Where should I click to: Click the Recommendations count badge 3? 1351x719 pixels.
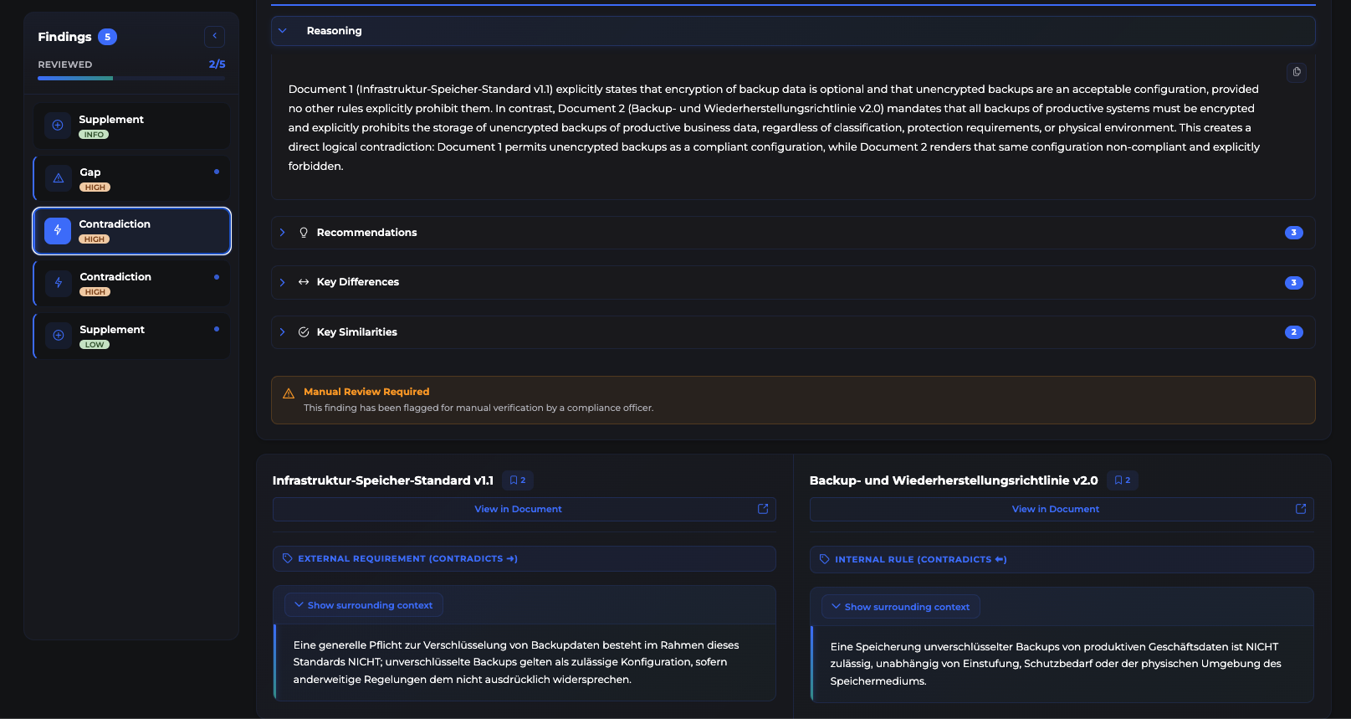[x=1293, y=233]
